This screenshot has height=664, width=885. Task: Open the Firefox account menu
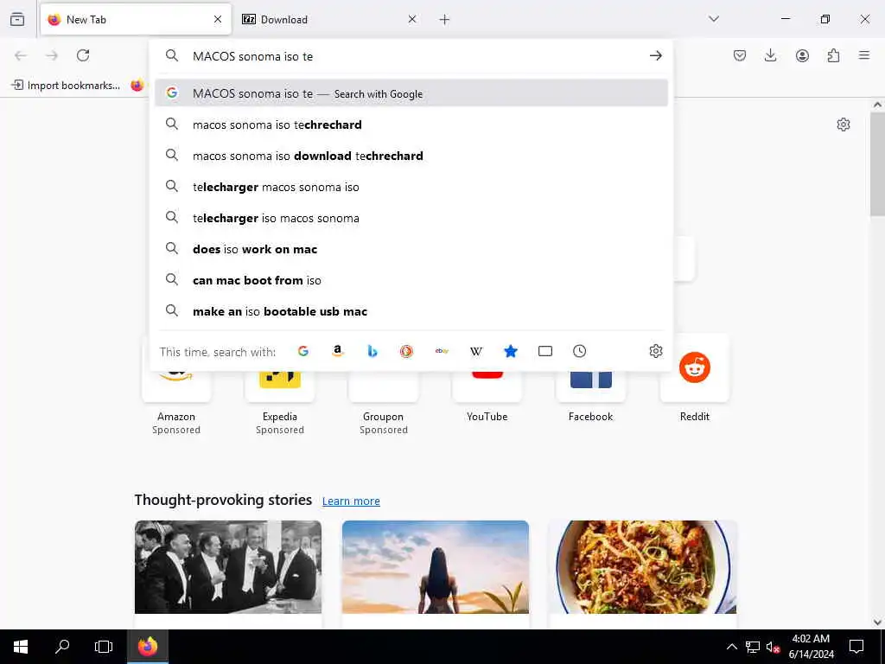coord(802,55)
